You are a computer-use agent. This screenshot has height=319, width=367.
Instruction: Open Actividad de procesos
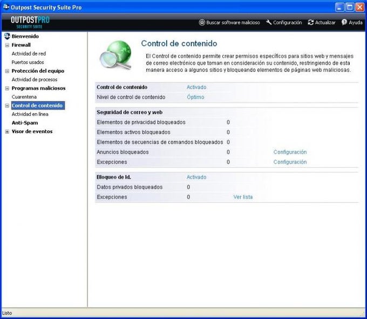35,79
